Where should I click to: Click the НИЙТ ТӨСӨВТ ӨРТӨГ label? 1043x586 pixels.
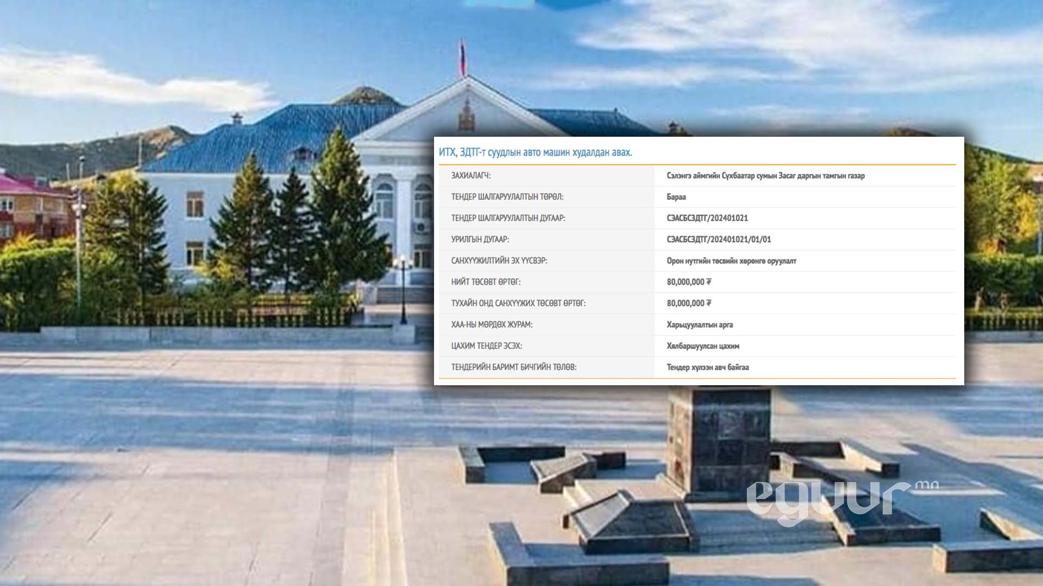(x=485, y=282)
